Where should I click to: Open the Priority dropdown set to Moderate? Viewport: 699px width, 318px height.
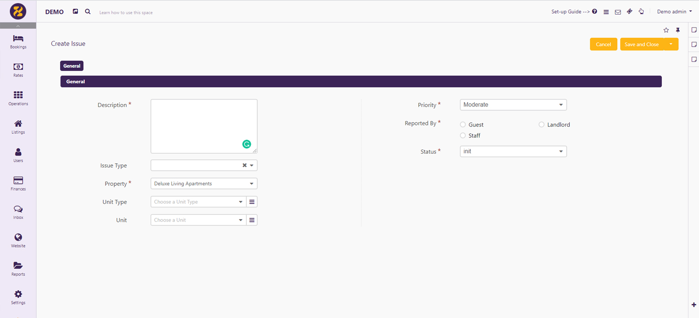click(513, 105)
